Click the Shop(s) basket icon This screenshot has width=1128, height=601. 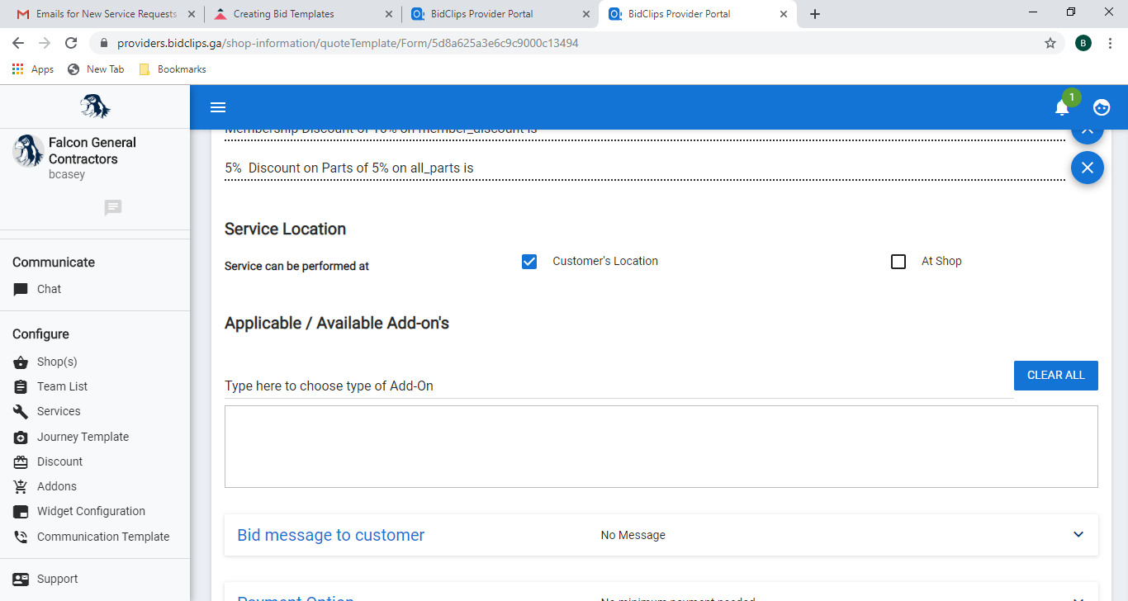(21, 362)
